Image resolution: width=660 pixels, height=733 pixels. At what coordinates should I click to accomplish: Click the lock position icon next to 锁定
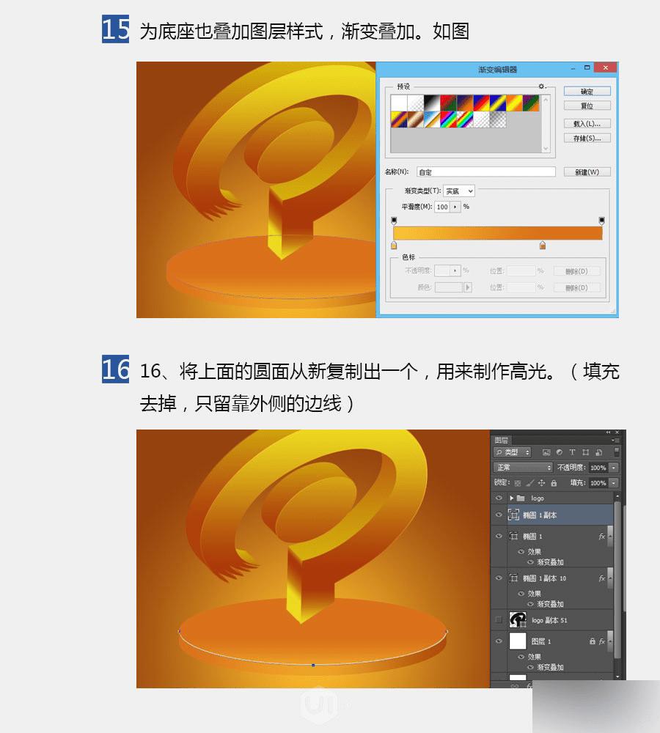(x=541, y=482)
